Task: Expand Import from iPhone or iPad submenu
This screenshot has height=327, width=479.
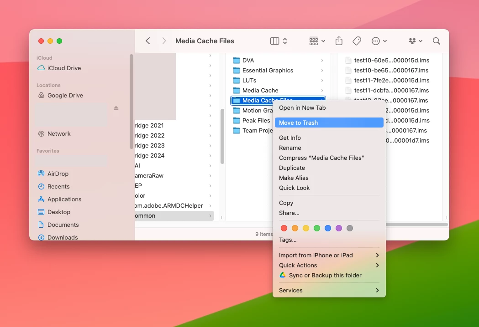Action: [x=329, y=255]
